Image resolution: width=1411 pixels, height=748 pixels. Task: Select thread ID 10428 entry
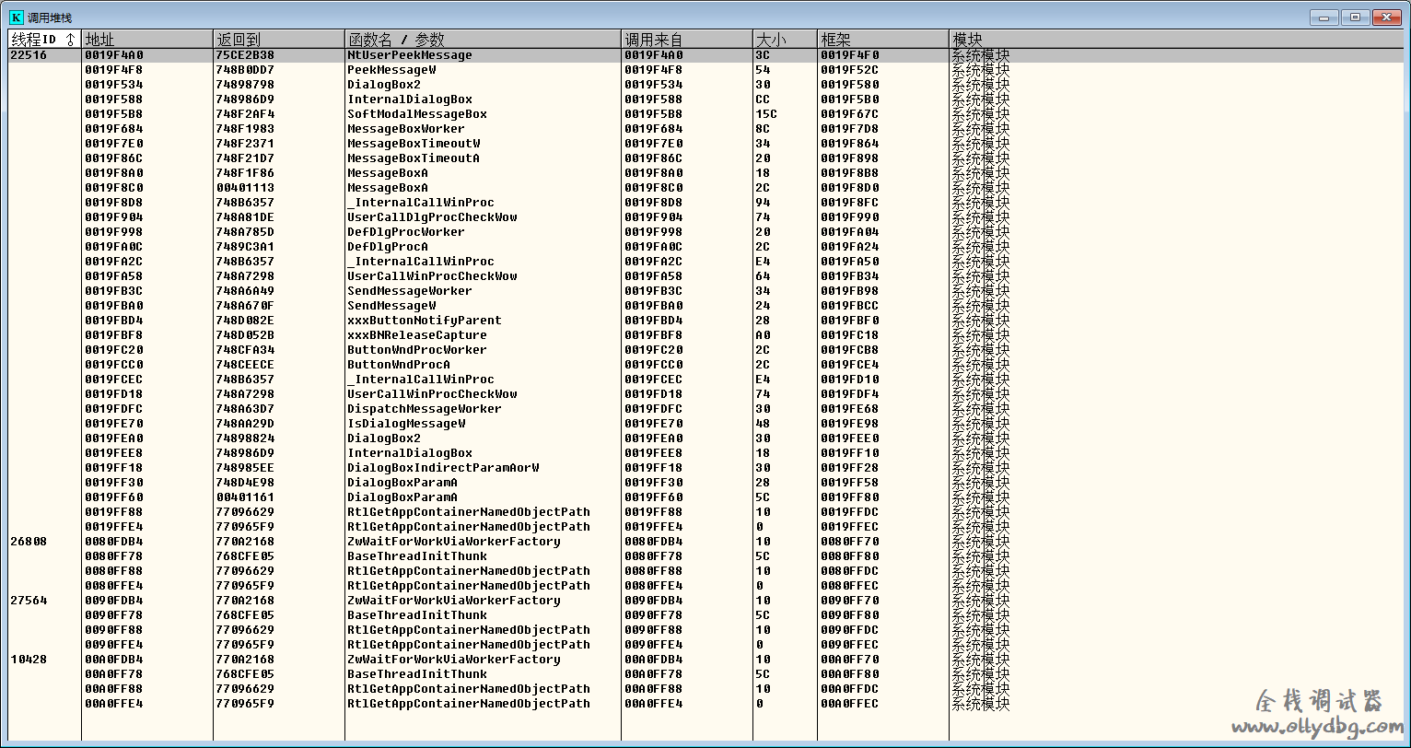tap(29, 660)
